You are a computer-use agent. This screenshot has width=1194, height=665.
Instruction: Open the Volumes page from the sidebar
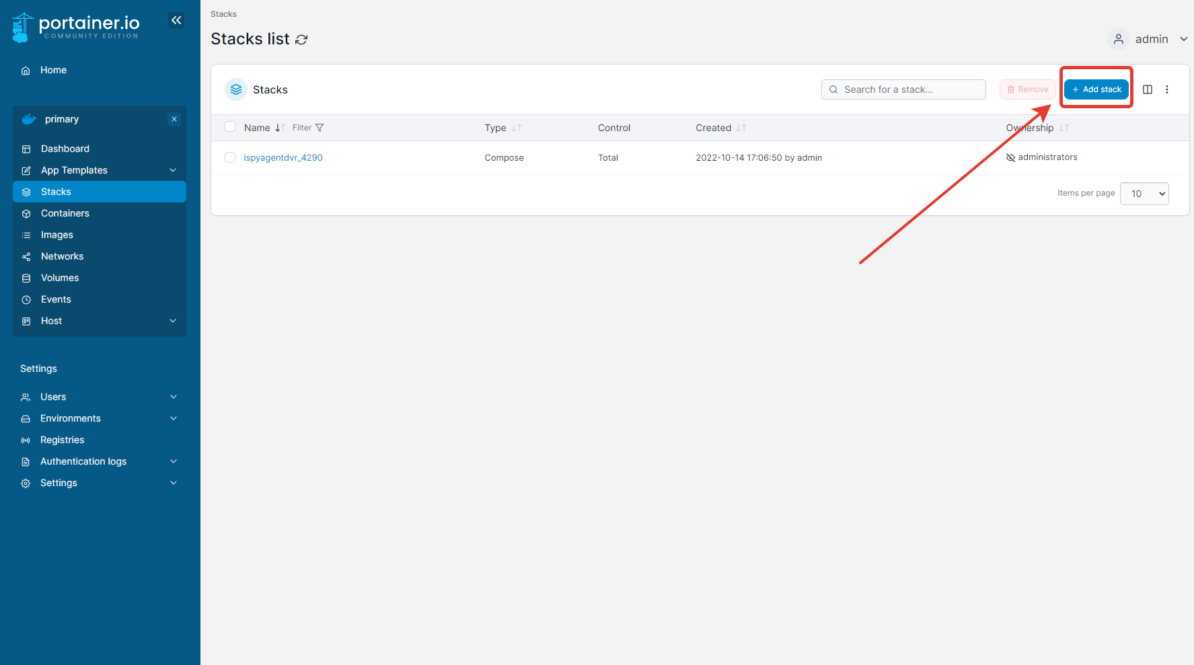[x=60, y=278]
